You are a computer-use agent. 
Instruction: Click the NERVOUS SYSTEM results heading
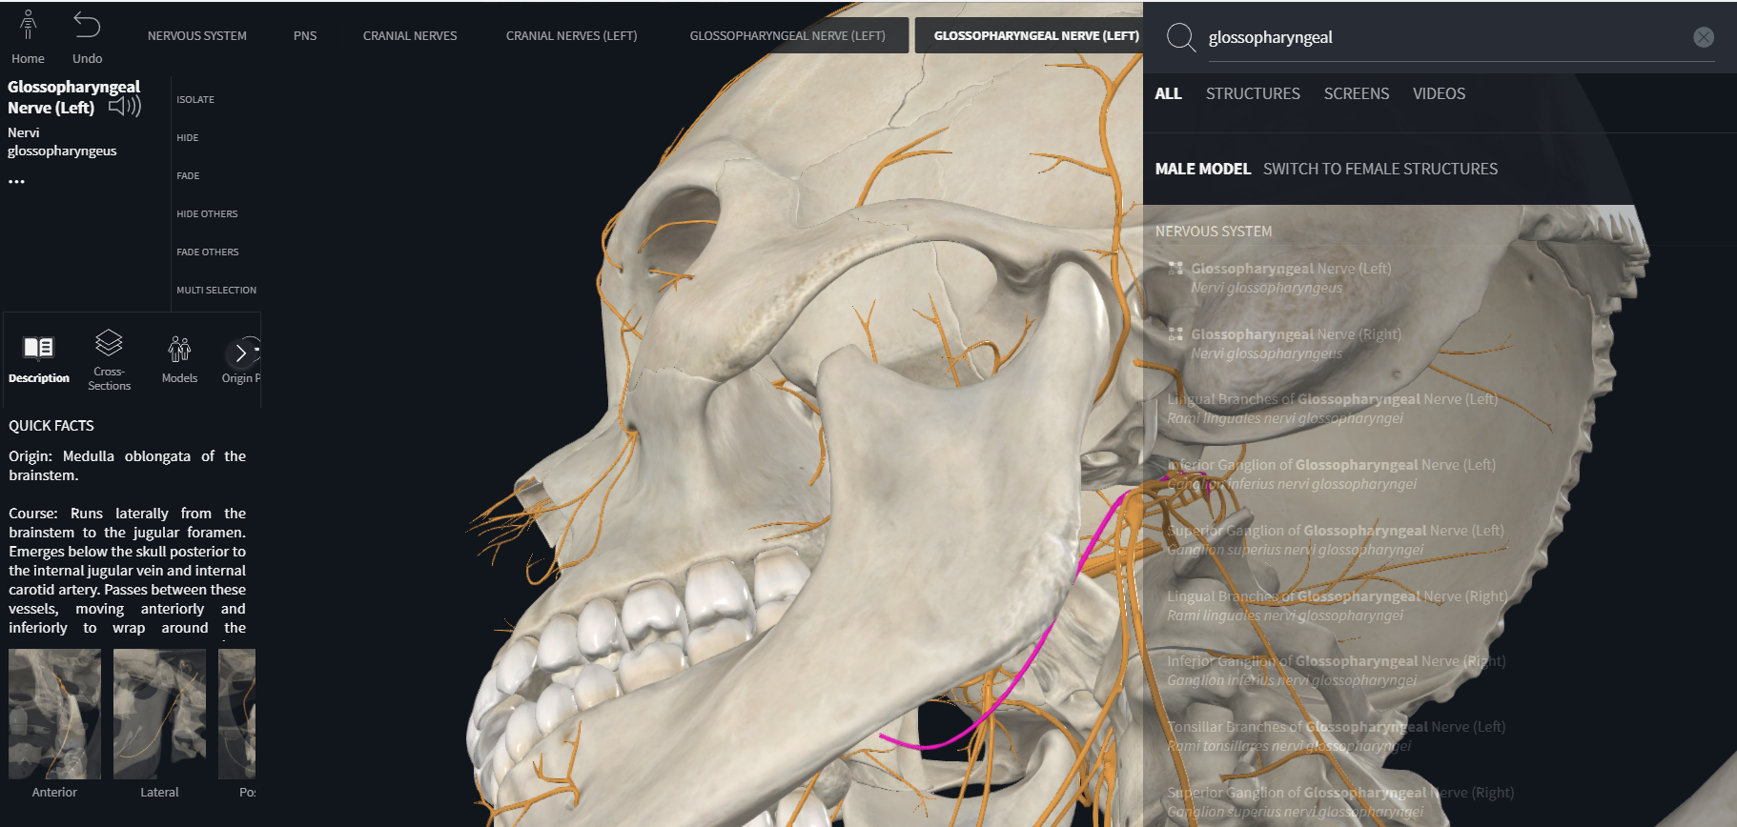[x=1214, y=232]
